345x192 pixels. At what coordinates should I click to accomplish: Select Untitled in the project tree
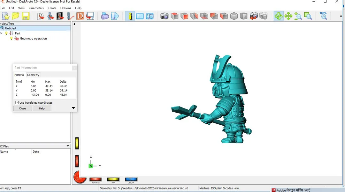10,28
